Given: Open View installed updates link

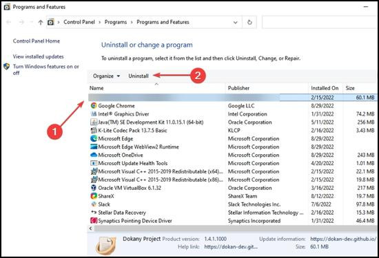Looking at the screenshot, I should (38, 56).
